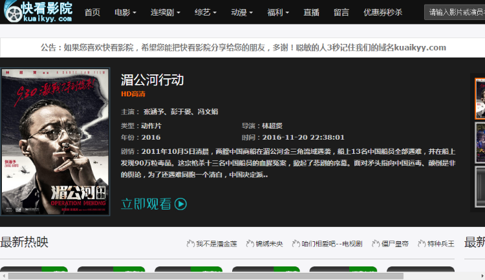Screen dimensions: 485x280
Task: Go to the 直播 live page
Action: click(311, 12)
